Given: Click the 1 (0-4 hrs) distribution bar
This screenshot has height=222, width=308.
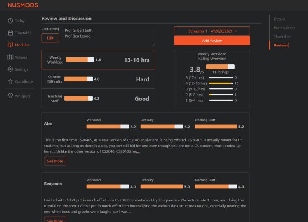Looking at the screenshot, I should [x=221, y=100].
